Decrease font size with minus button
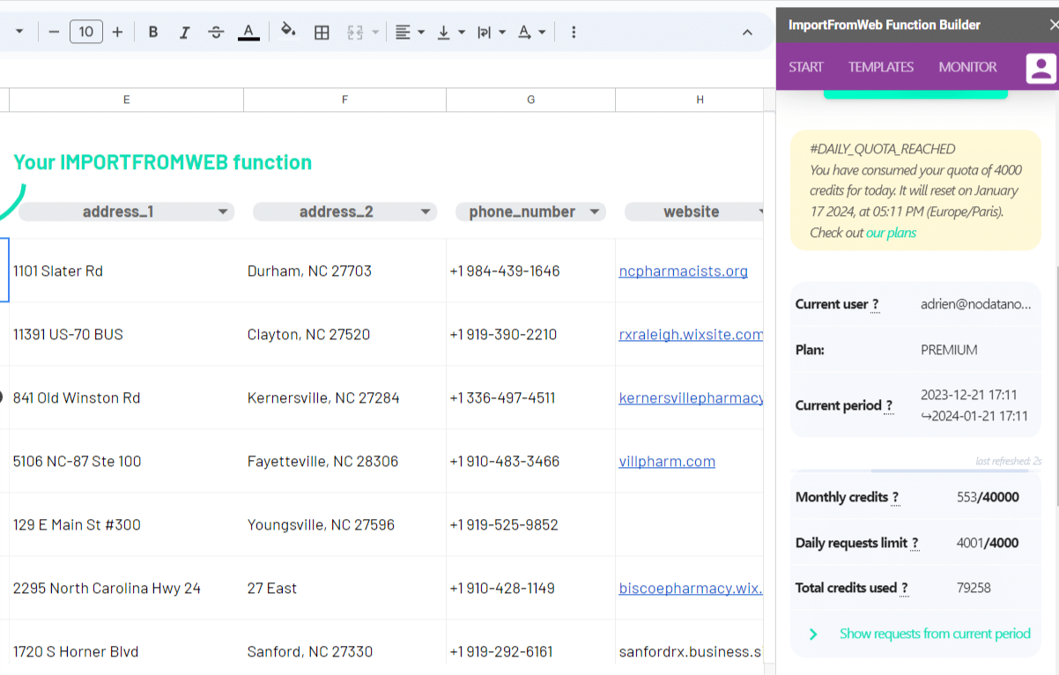 54,33
